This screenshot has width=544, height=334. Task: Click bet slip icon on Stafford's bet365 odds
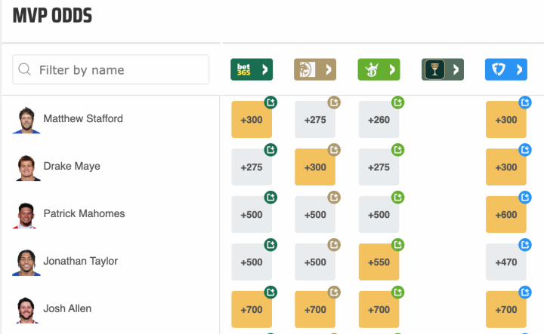(270, 103)
